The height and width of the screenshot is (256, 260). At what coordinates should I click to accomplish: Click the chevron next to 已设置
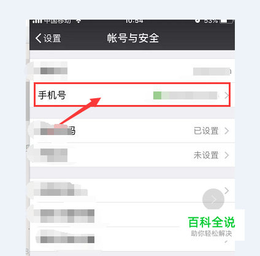click(226, 131)
